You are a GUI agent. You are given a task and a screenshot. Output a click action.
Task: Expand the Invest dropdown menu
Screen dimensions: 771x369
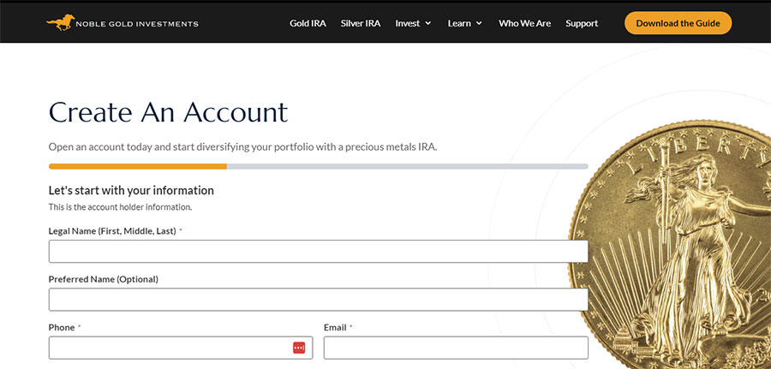(x=413, y=23)
